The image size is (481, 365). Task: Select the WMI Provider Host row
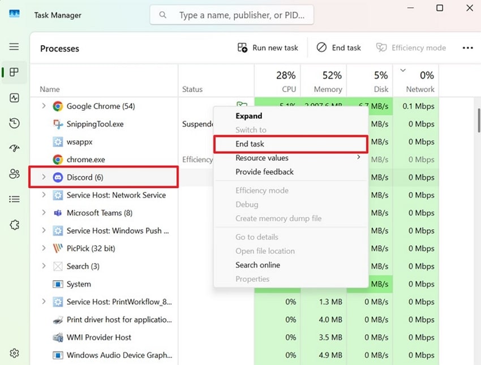point(234,337)
